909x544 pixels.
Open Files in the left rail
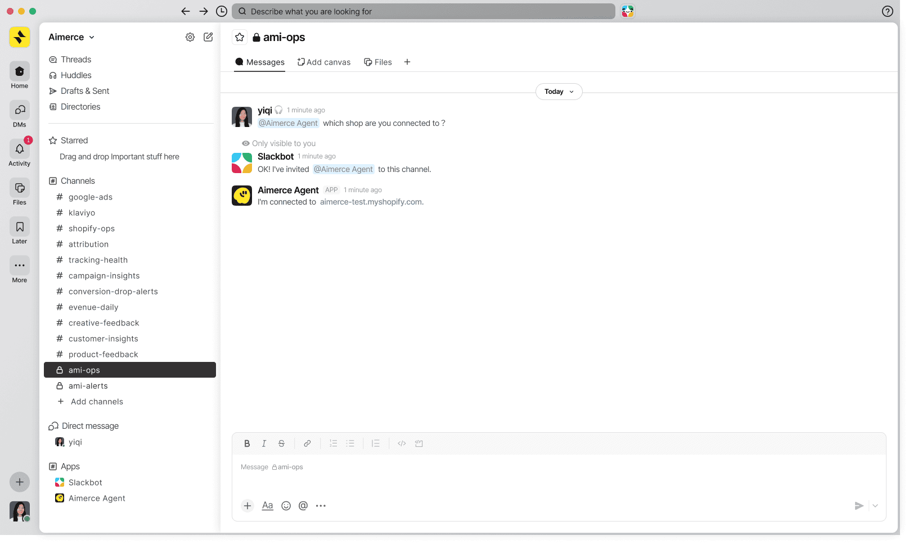(19, 192)
